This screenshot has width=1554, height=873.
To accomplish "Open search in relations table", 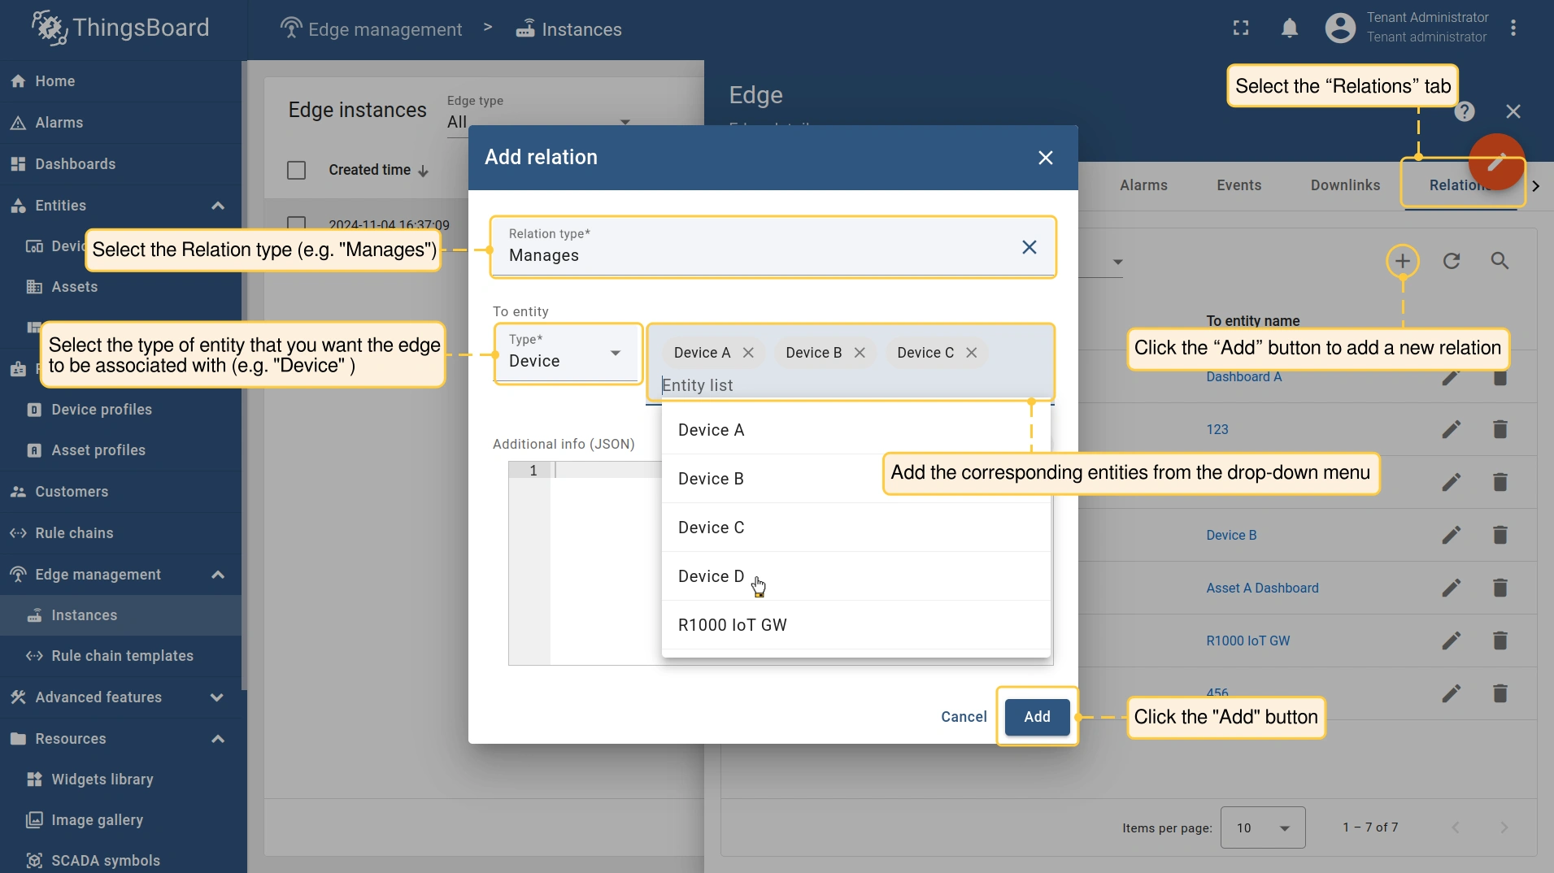I will pos(1500,261).
